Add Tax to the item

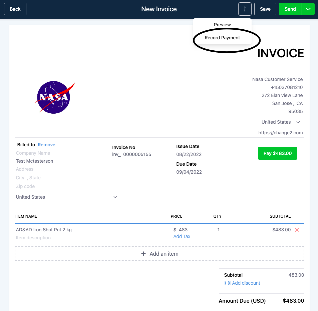(x=182, y=236)
